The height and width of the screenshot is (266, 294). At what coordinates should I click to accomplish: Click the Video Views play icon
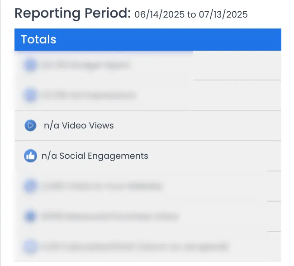pyautogui.click(x=30, y=125)
